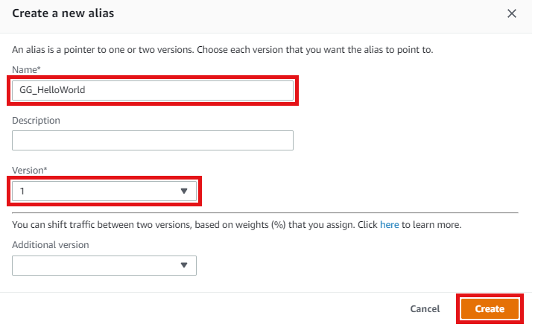Click the Description field label
Image resolution: width=535 pixels, height=330 pixels.
(36, 121)
